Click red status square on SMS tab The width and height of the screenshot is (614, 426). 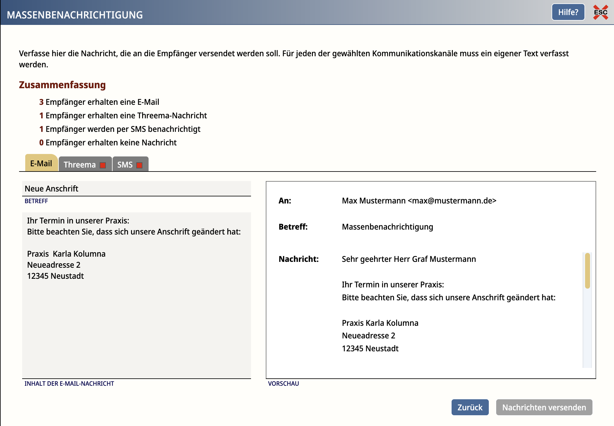(x=139, y=165)
